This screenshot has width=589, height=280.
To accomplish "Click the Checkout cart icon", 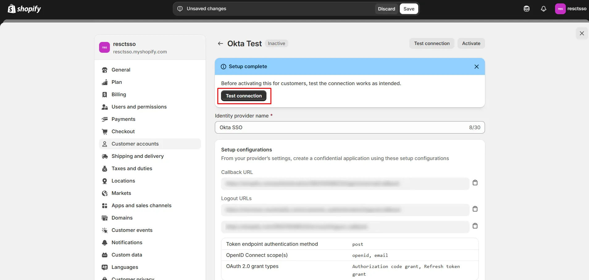I will pos(105,132).
